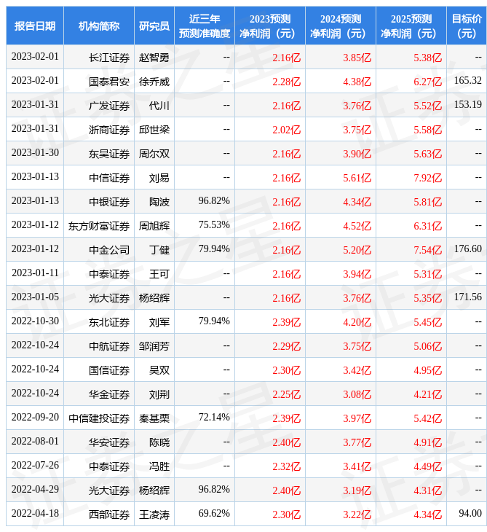This screenshot has height=532, width=487.
Task: Select researcher 冯胜
Action: point(159,467)
